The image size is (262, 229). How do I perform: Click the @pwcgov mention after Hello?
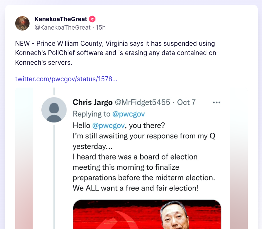108,126
